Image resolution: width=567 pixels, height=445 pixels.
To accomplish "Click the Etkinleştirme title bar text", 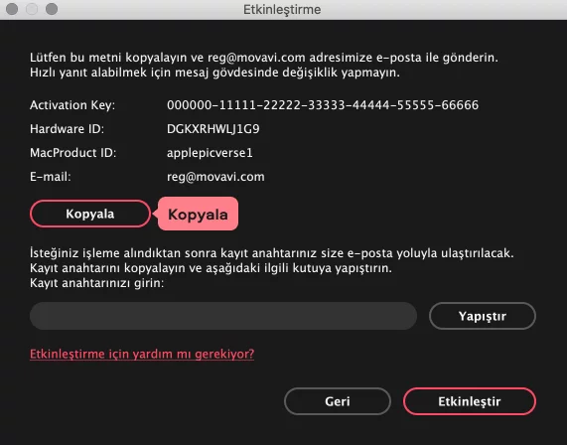I will click(x=282, y=9).
